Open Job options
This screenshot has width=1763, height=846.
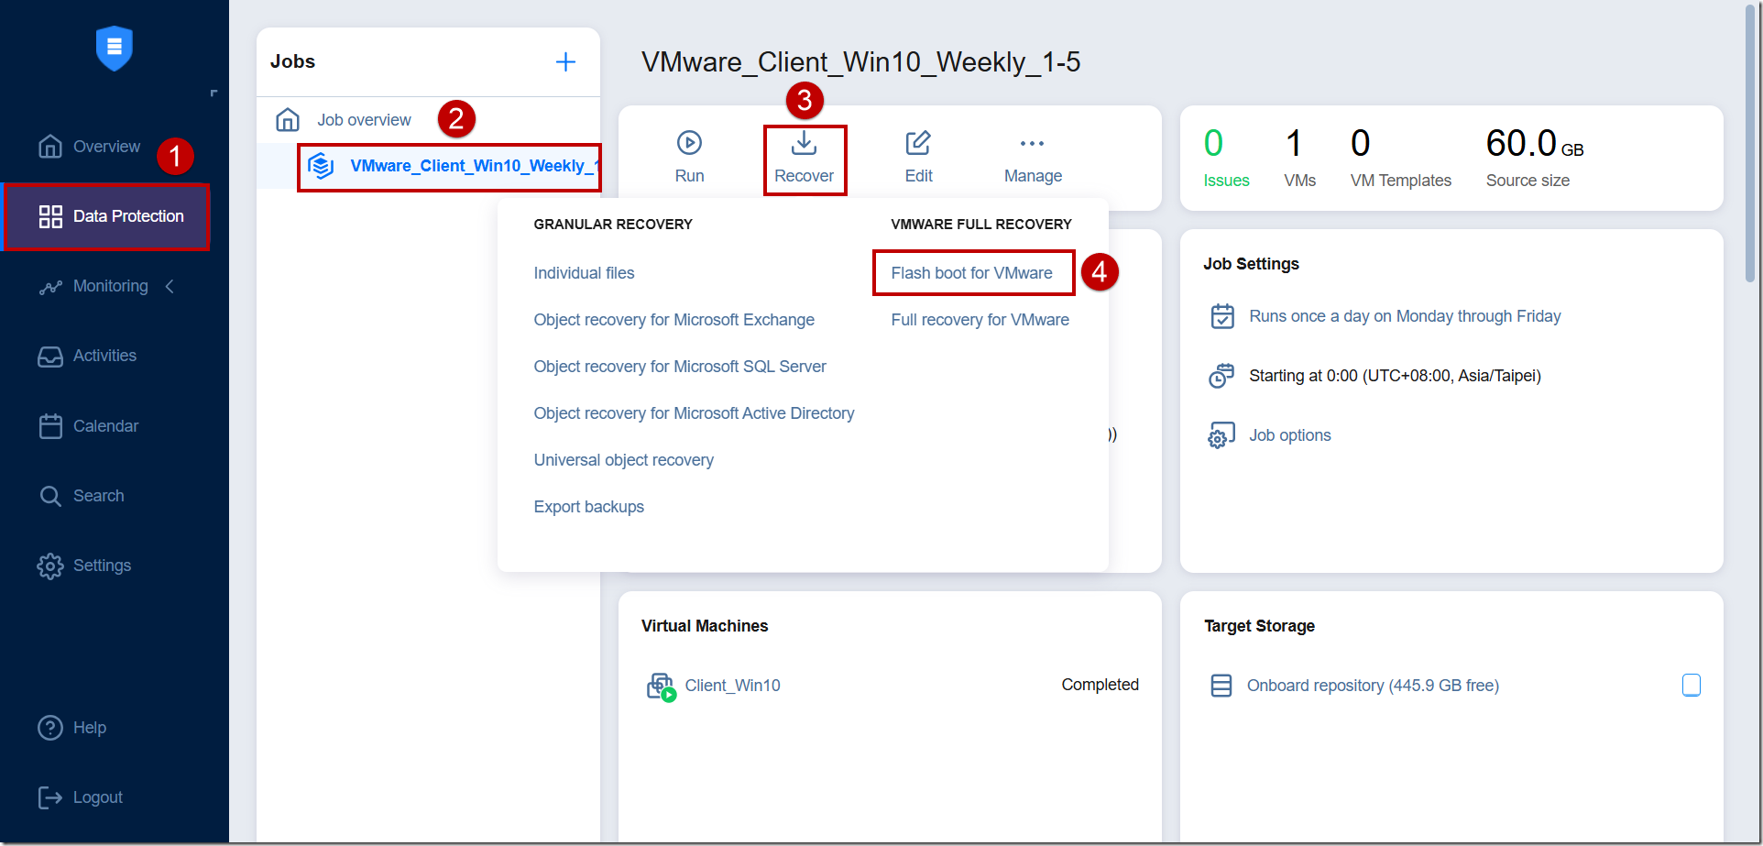point(1289,435)
